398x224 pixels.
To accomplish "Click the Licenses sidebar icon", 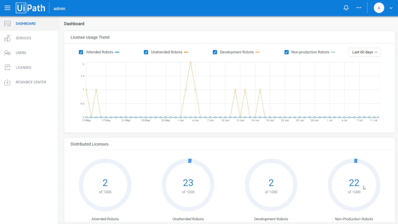I will pyautogui.click(x=7, y=67).
